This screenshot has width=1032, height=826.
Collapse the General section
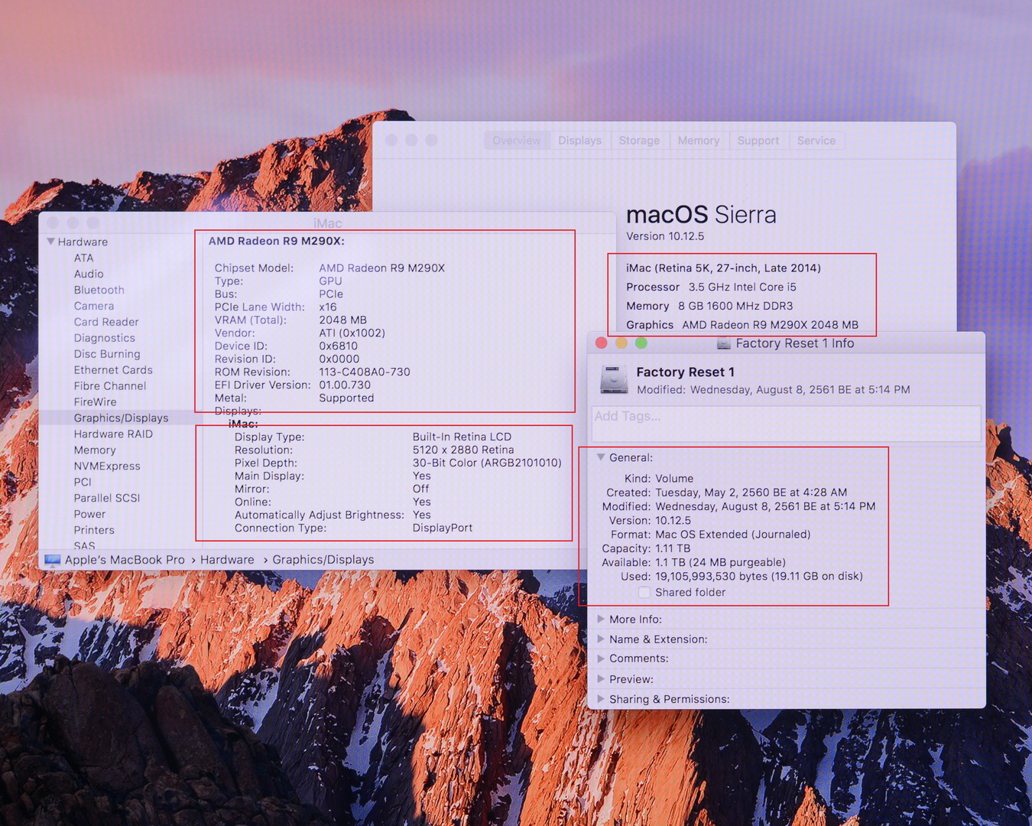click(x=601, y=457)
